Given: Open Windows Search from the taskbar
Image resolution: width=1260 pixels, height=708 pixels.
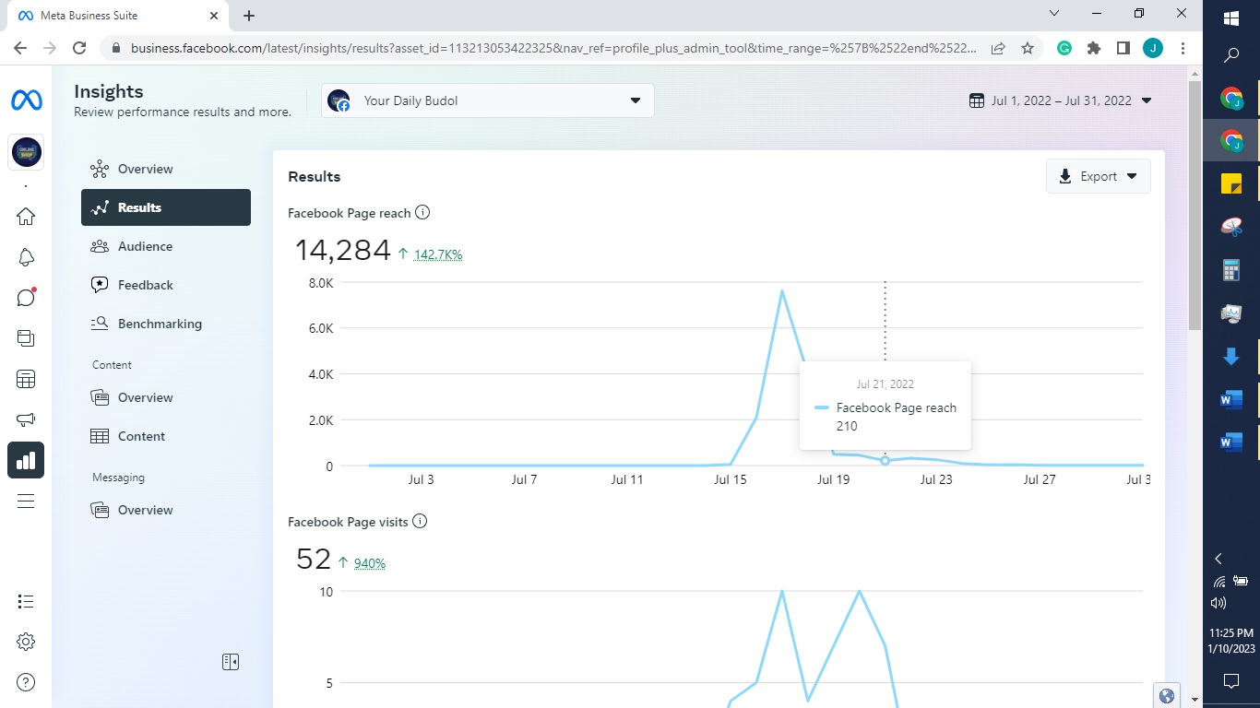Looking at the screenshot, I should [x=1231, y=55].
